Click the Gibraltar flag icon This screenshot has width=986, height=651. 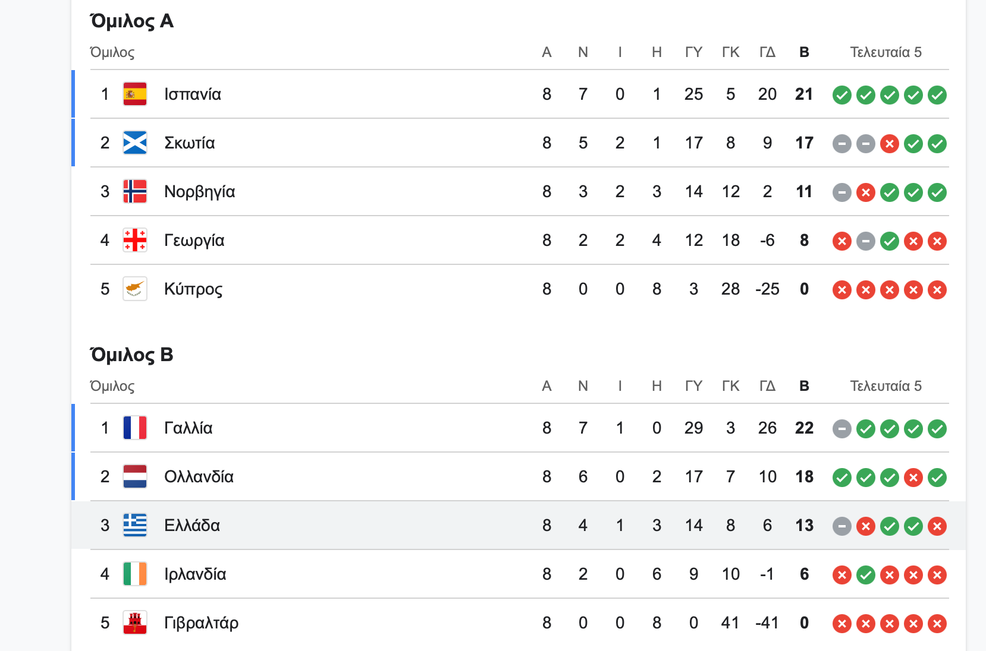pyautogui.click(x=135, y=622)
